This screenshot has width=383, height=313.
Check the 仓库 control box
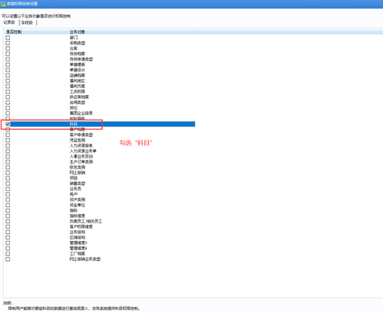[x=8, y=48]
